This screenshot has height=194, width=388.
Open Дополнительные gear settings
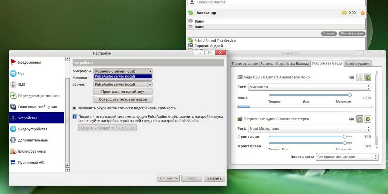pos(37,140)
